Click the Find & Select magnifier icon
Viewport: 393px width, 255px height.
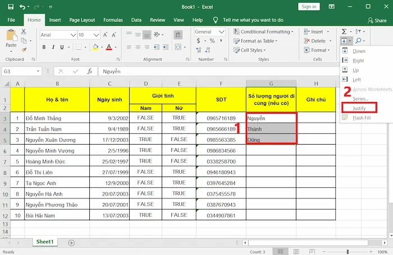pyautogui.click(x=358, y=40)
